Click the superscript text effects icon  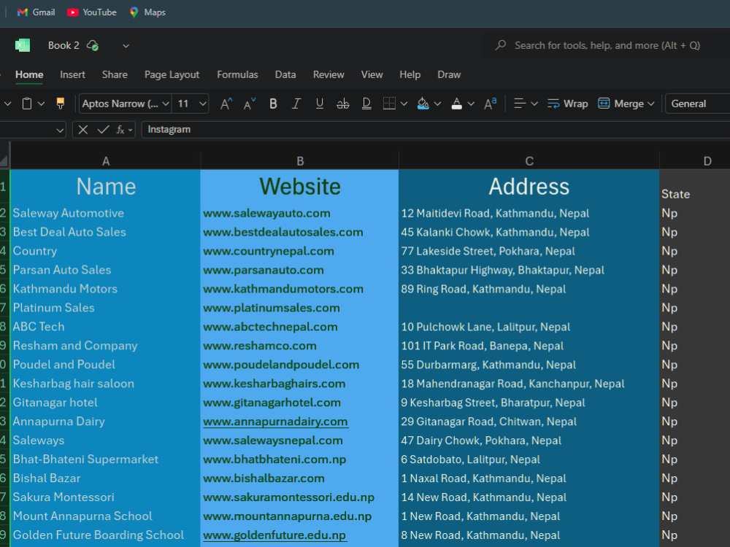point(491,104)
